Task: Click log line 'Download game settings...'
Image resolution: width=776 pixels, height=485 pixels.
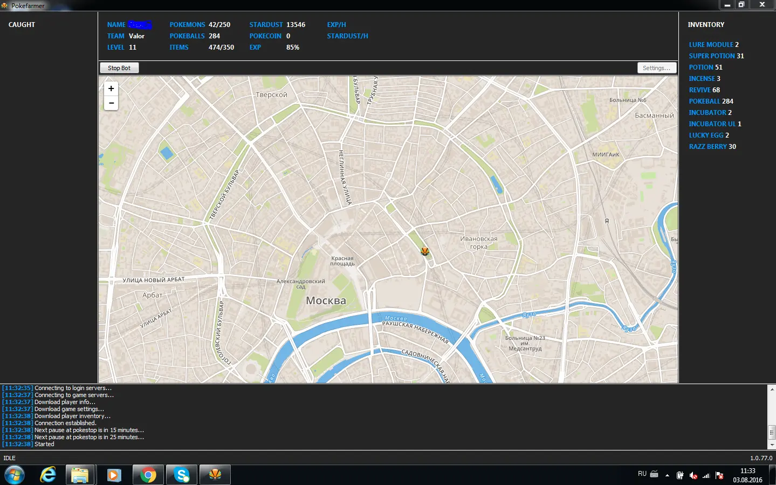Action: [53, 409]
